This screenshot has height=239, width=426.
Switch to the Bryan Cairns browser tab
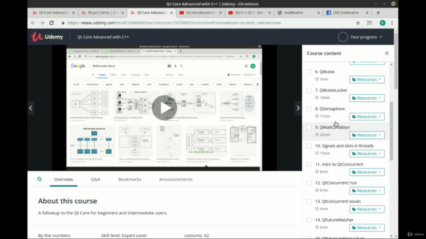(x=103, y=13)
